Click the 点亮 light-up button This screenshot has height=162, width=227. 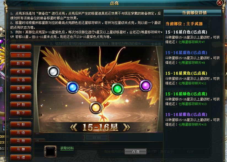[x=136, y=152]
